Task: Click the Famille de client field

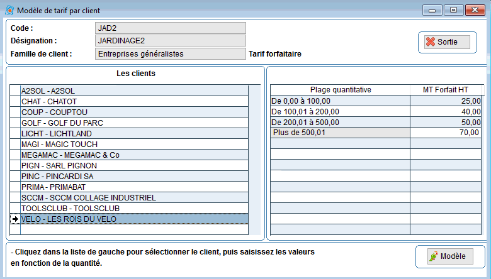Action: (x=170, y=54)
